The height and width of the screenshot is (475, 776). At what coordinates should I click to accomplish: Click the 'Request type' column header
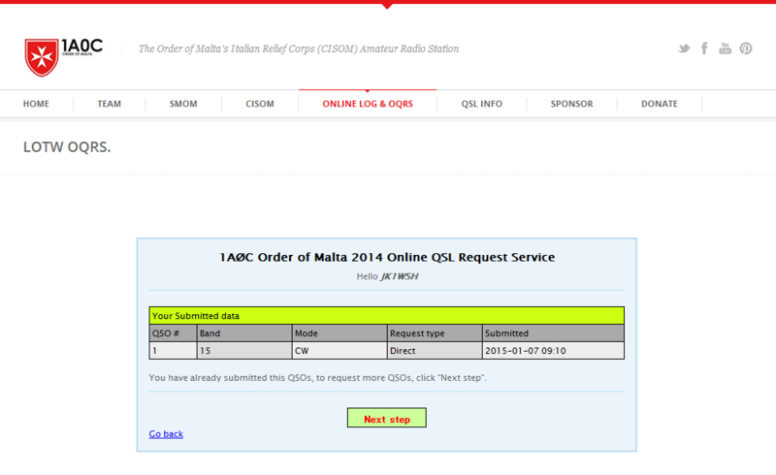pos(435,333)
